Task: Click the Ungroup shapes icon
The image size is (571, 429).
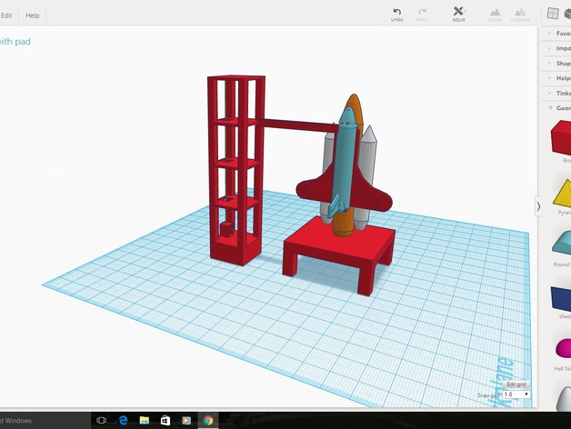Action: click(x=520, y=13)
